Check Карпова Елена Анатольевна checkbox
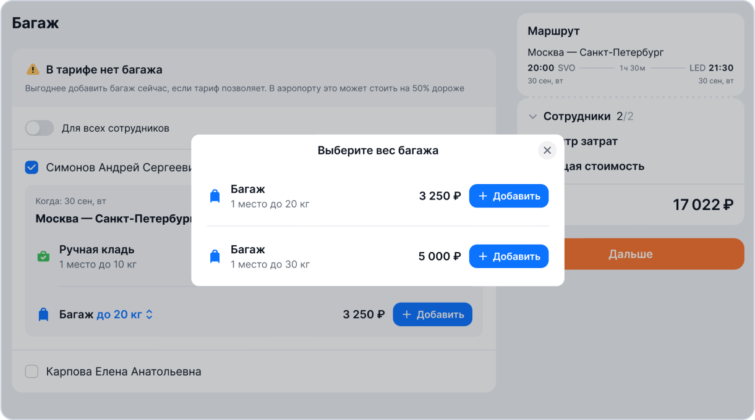The height and width of the screenshot is (420, 755). coord(31,372)
